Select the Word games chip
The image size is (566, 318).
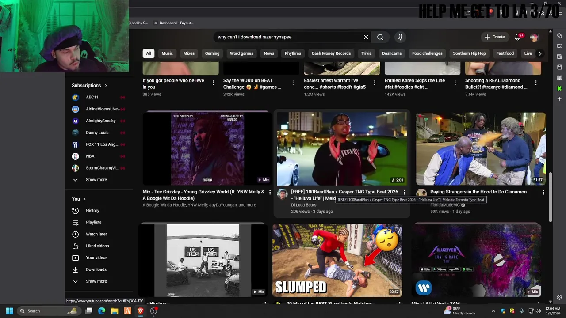point(241,53)
